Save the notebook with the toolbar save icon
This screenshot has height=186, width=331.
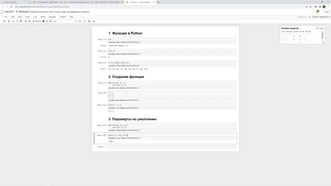tap(4, 21)
